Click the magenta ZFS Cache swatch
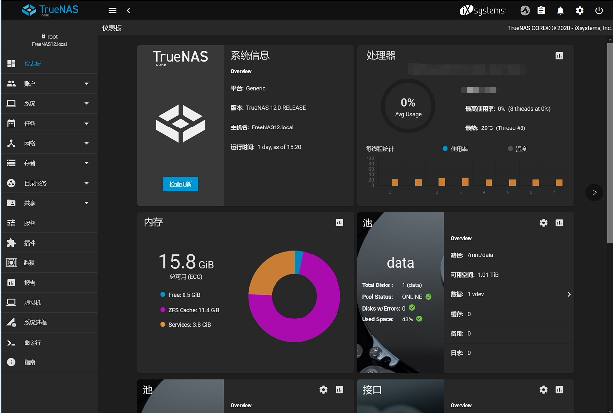 click(163, 310)
